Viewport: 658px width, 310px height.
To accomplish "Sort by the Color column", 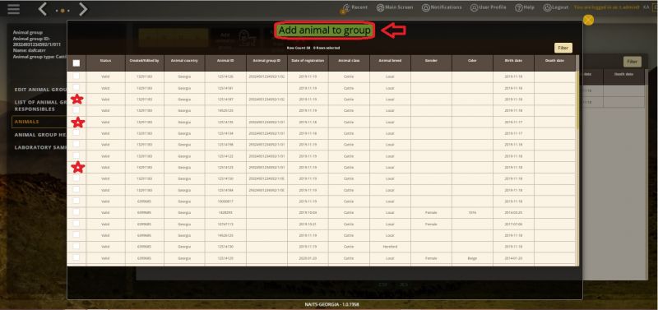I will click(x=472, y=63).
